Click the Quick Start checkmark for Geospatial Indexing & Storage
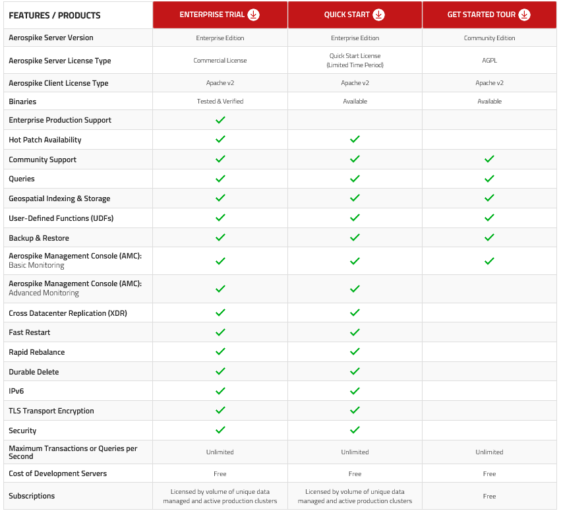The image size is (561, 513). (x=355, y=198)
